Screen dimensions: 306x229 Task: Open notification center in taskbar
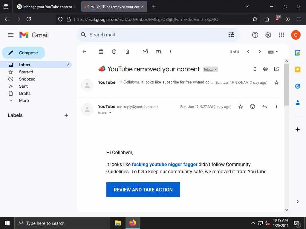pos(297,224)
